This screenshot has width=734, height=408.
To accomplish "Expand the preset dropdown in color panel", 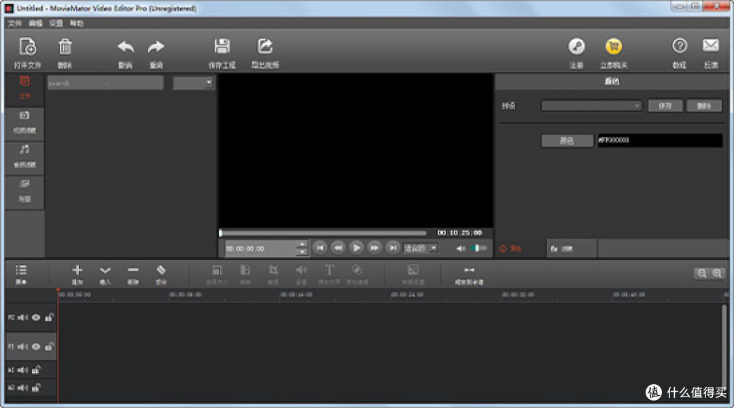I will pyautogui.click(x=591, y=106).
